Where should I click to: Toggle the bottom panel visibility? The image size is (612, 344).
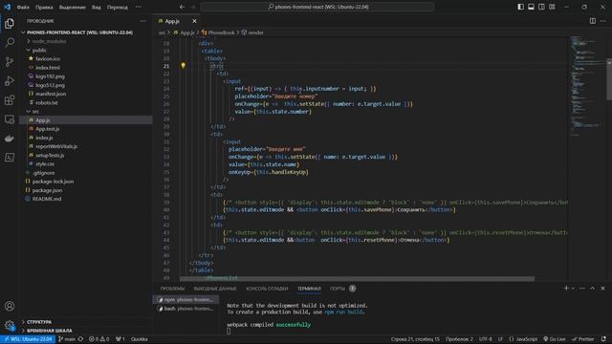click(x=532, y=7)
